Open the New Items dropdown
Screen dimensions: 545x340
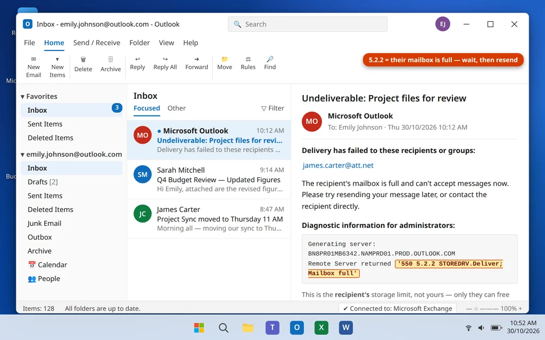(57, 67)
